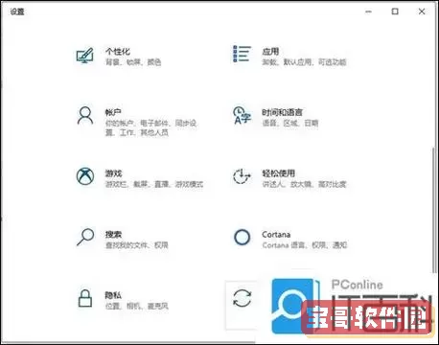The height and width of the screenshot is (345, 439).
Task: Click the Cortana circle icon
Action: [x=242, y=237]
